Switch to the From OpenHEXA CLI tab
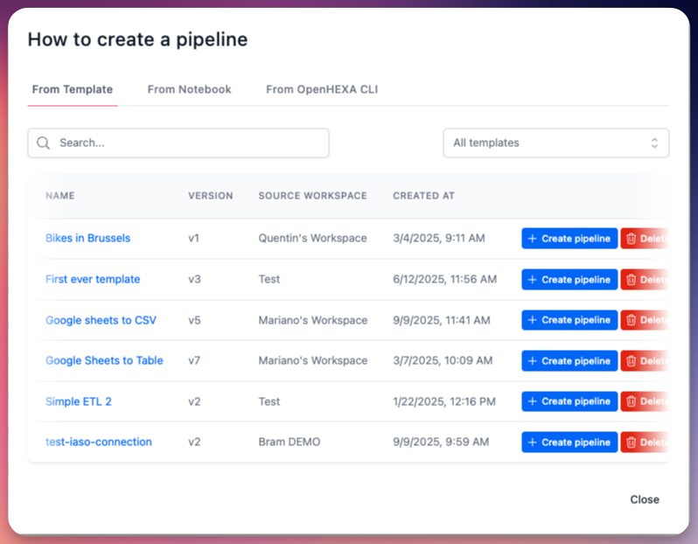 point(322,89)
